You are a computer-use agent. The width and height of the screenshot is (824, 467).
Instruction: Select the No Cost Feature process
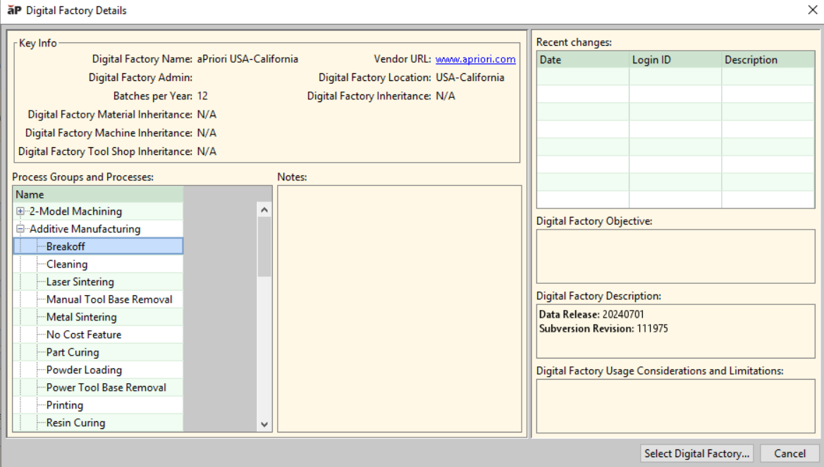(x=84, y=335)
